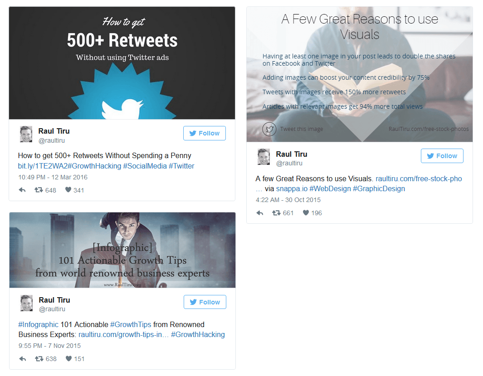Follow Raul Tiru on the Infographic tweet
This screenshot has width=483, height=376.
coord(205,302)
